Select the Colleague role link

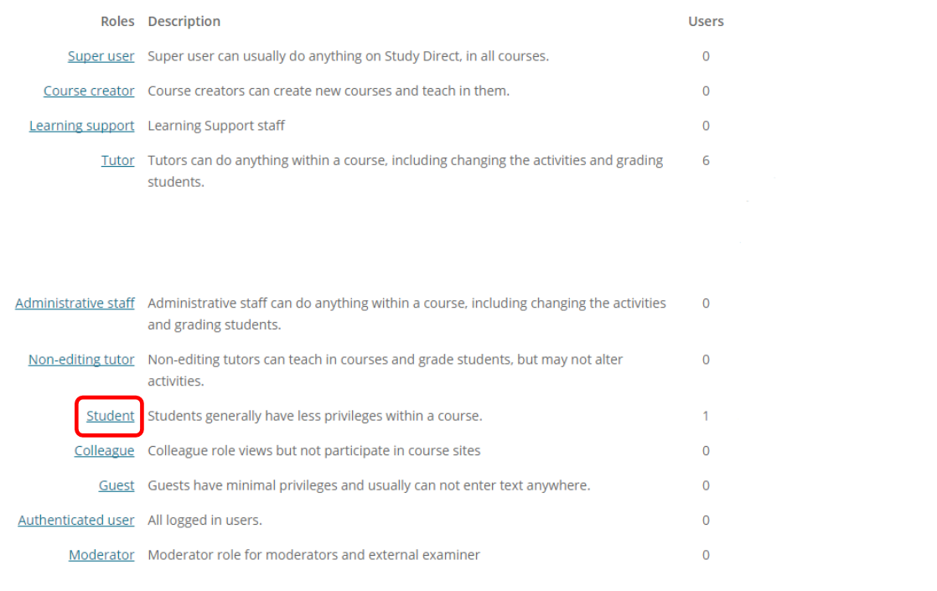tap(105, 450)
